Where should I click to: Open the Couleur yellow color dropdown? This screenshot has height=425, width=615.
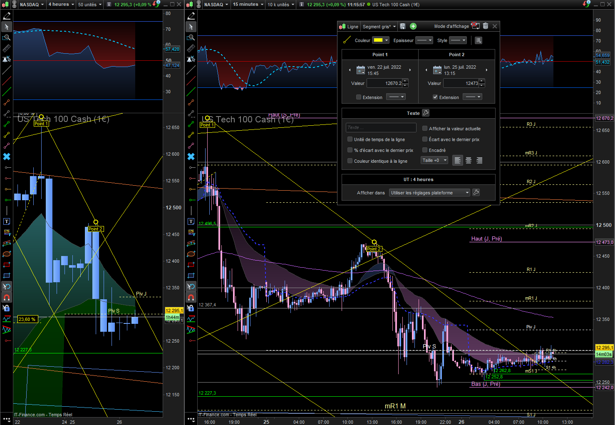click(x=381, y=40)
